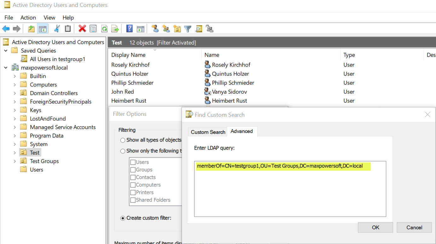Click Rosely Kirchhof user icon

[x=207, y=65]
